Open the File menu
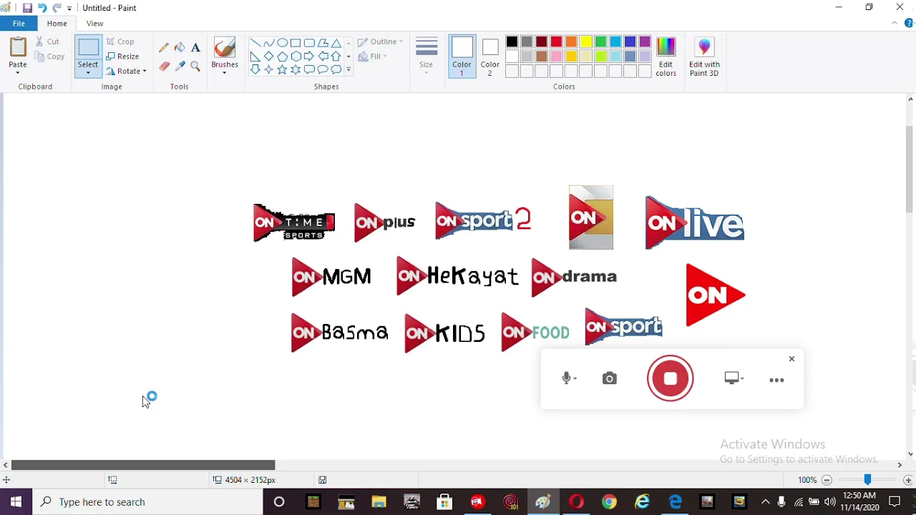Viewport: 916px width, 515px height. (x=19, y=24)
